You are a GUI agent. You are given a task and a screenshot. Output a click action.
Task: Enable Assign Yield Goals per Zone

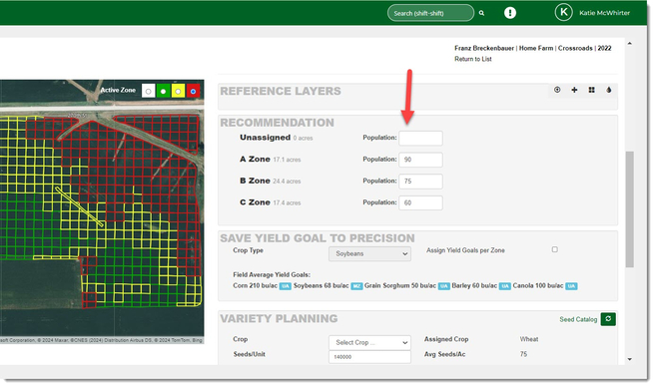(555, 249)
